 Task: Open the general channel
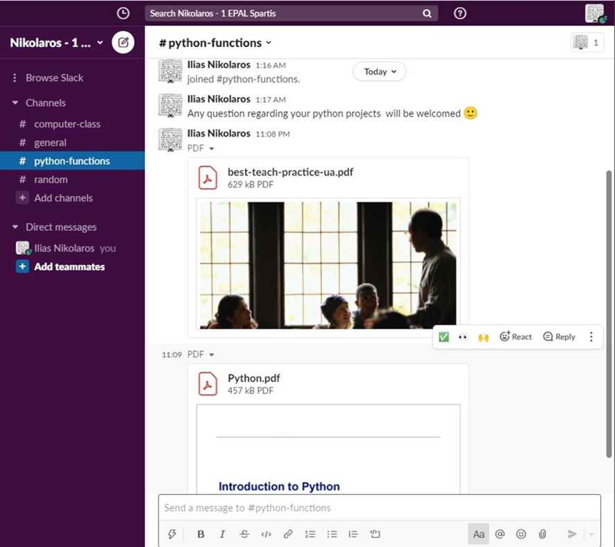[x=50, y=143]
